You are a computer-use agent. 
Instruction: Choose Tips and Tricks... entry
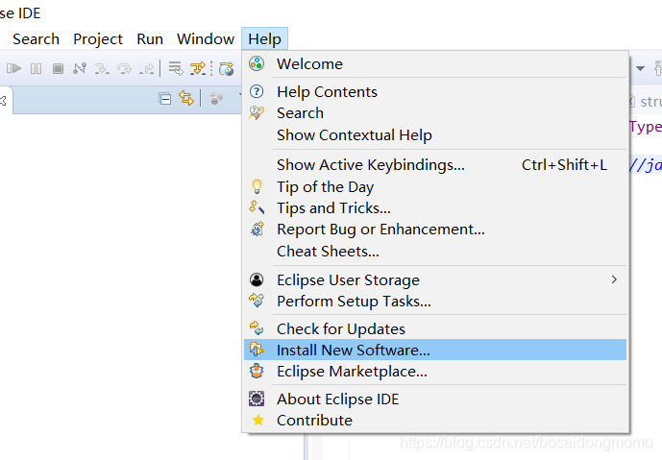tap(435, 208)
